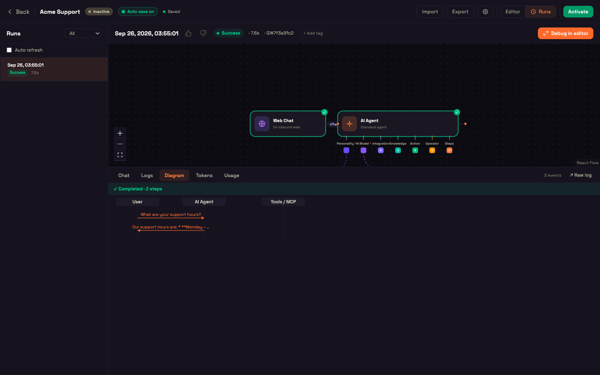Add Steps to the agent

click(x=449, y=150)
